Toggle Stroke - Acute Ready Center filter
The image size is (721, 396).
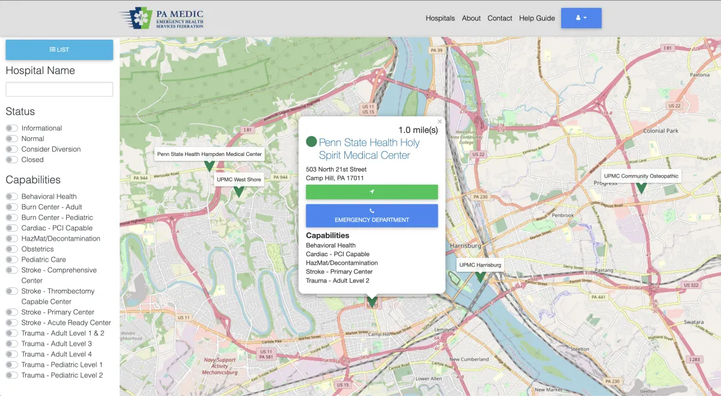click(11, 323)
